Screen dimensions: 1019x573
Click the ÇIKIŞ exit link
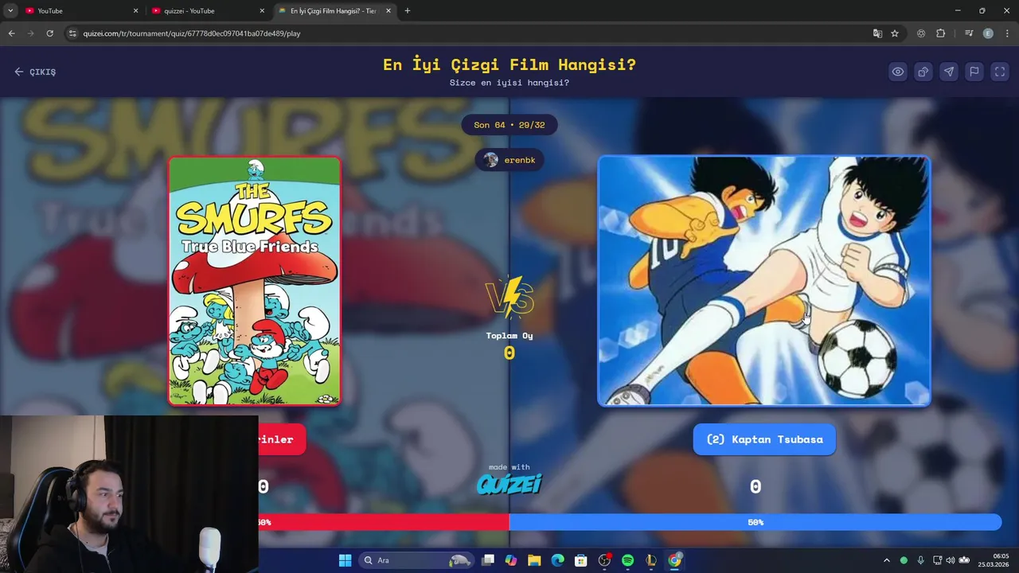(35, 72)
